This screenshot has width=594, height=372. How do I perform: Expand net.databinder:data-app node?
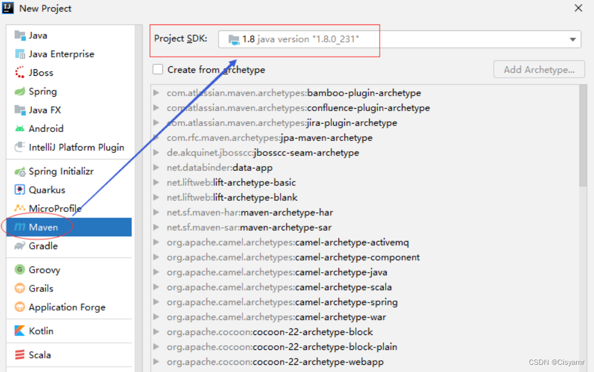[156, 167]
